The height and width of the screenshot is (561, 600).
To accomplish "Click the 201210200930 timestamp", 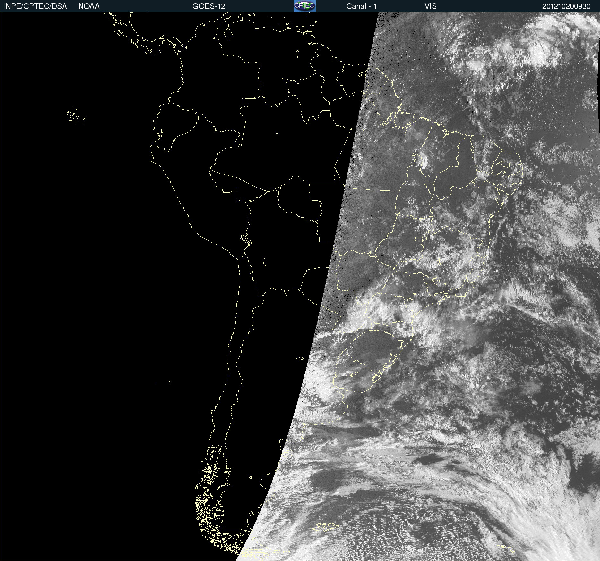I will [566, 6].
